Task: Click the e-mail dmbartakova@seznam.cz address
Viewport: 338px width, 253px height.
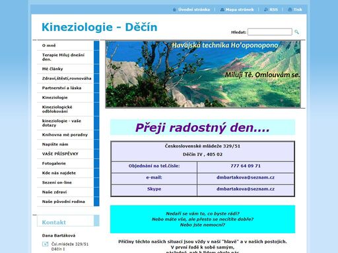Action: pos(246,177)
